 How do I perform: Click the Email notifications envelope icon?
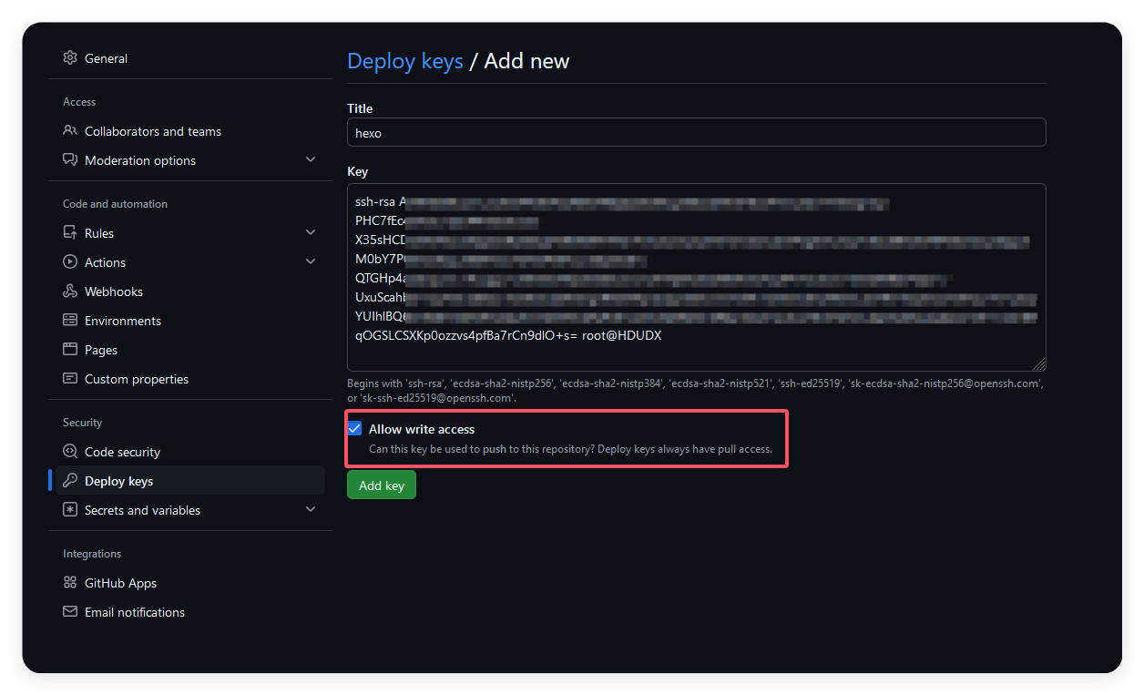pyautogui.click(x=70, y=612)
